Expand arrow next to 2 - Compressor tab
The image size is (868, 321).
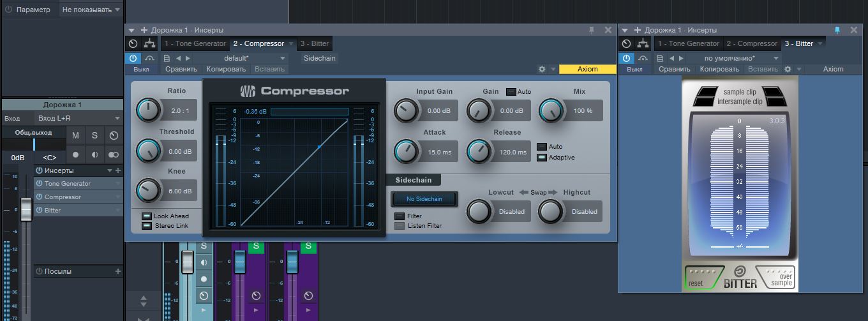[x=290, y=44]
